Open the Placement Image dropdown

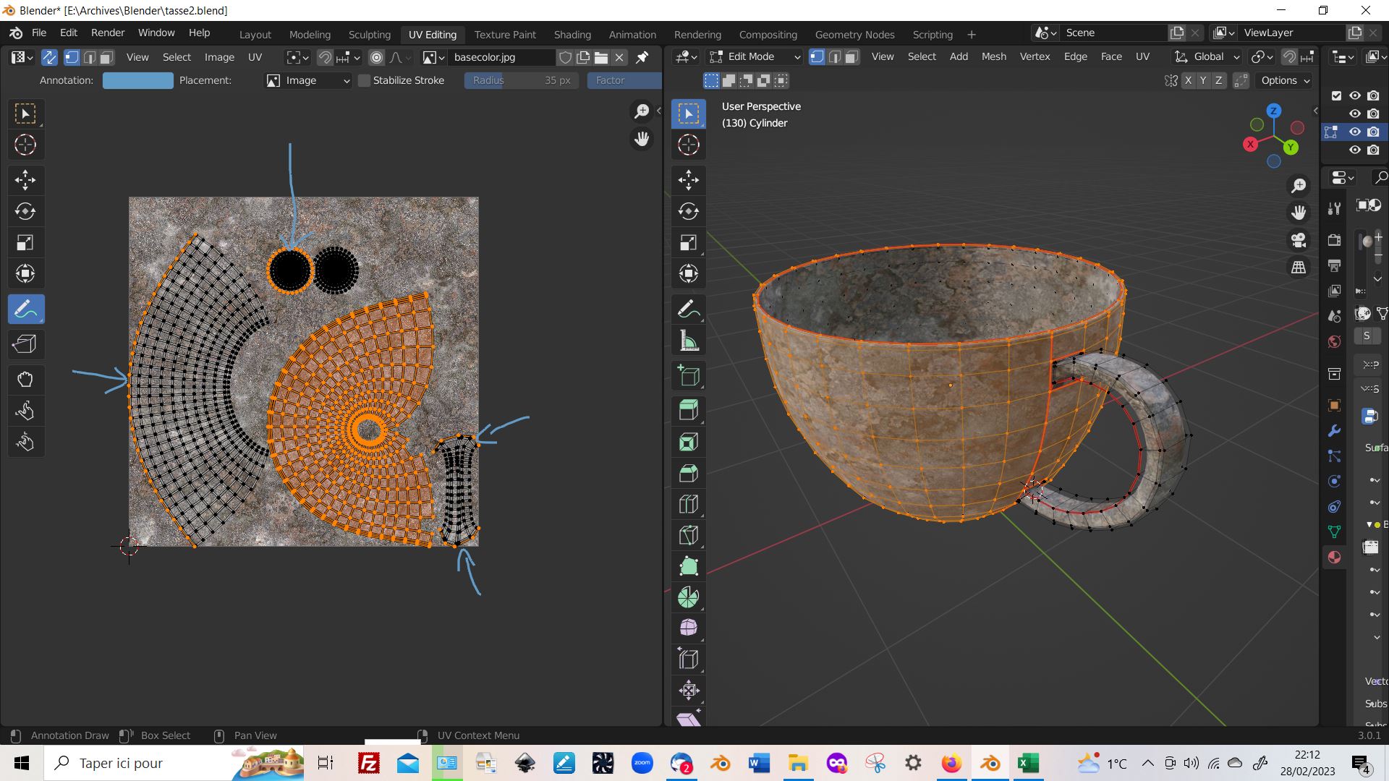pos(308,80)
